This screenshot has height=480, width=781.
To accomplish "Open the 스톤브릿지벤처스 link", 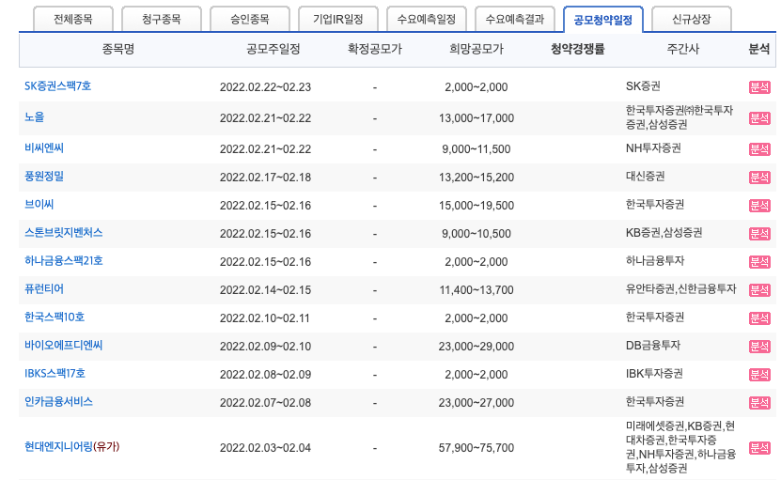I will (64, 233).
